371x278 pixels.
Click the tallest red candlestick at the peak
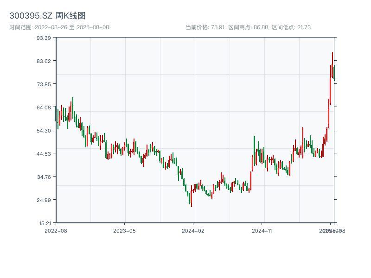click(x=333, y=65)
